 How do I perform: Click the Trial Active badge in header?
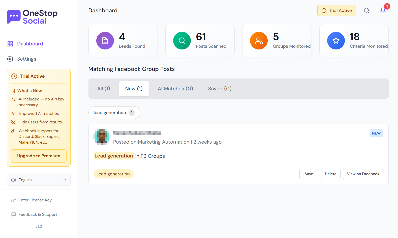click(x=336, y=11)
